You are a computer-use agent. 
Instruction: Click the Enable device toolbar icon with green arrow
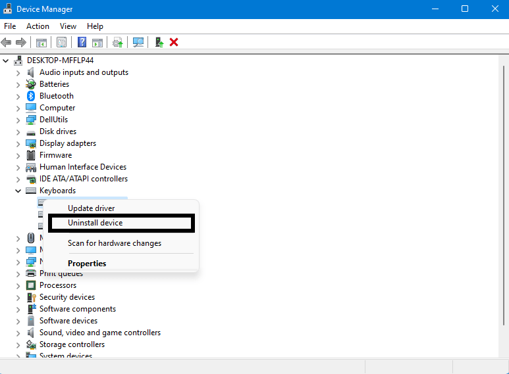coord(159,42)
